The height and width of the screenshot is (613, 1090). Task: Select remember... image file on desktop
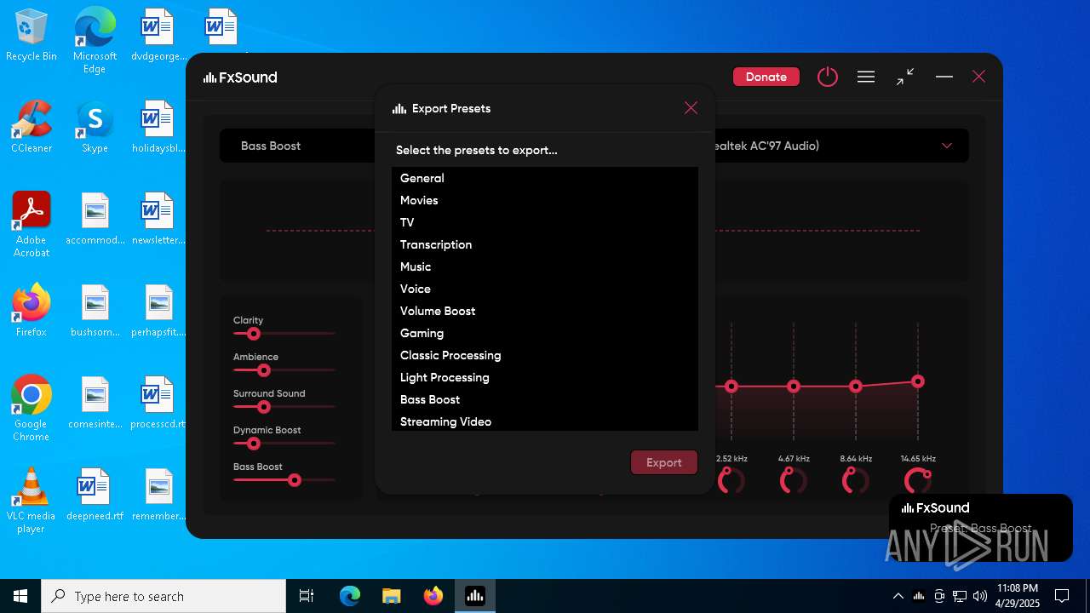pyautogui.click(x=158, y=494)
